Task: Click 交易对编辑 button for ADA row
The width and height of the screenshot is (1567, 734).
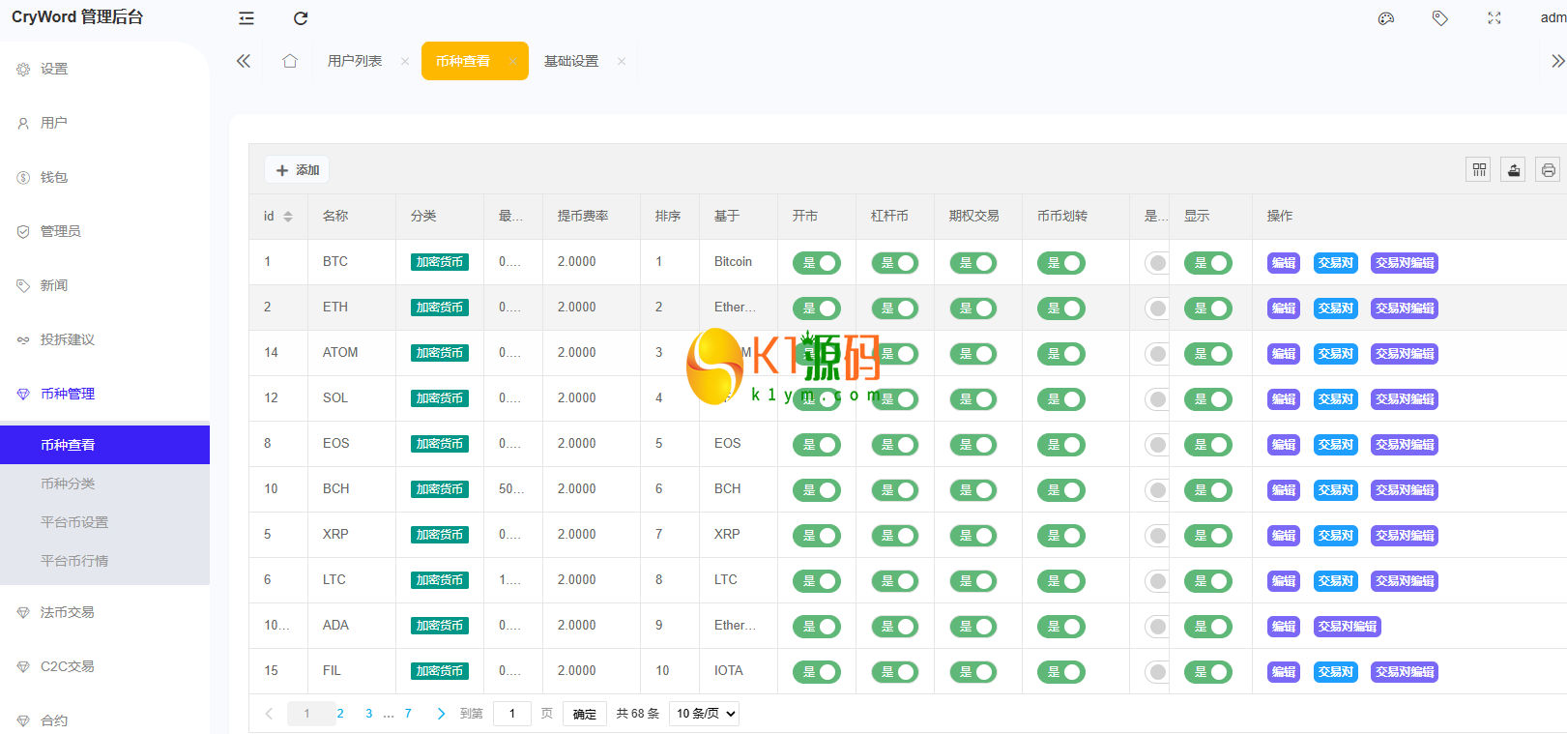Action: point(1348,627)
